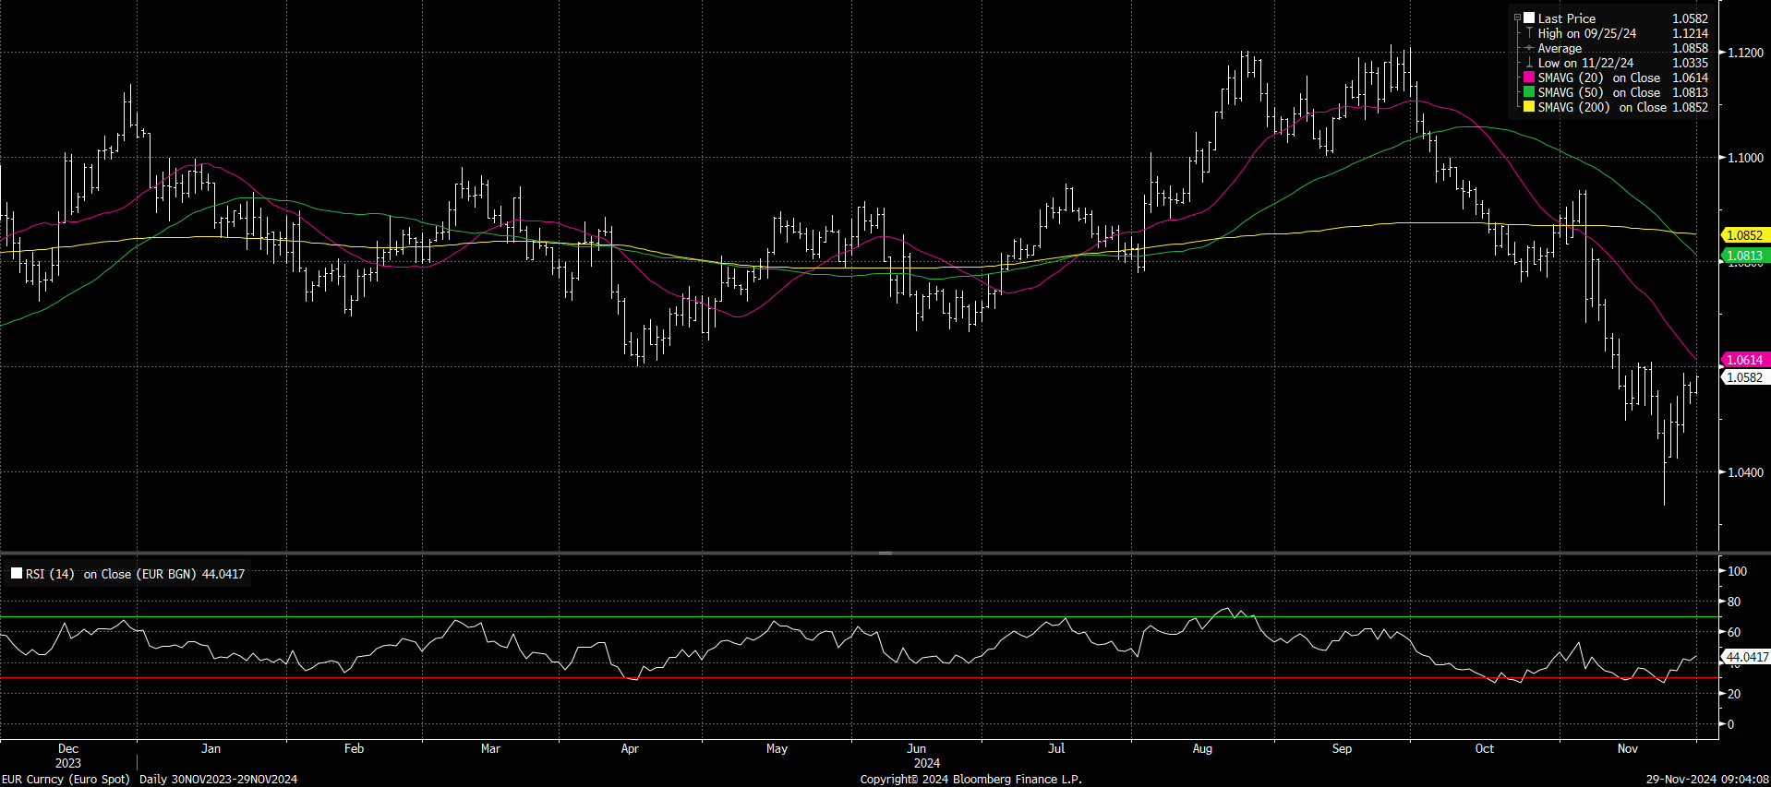Select 'SMAVG (50) on Close' legend entry
1771x787 pixels.
(1598, 92)
